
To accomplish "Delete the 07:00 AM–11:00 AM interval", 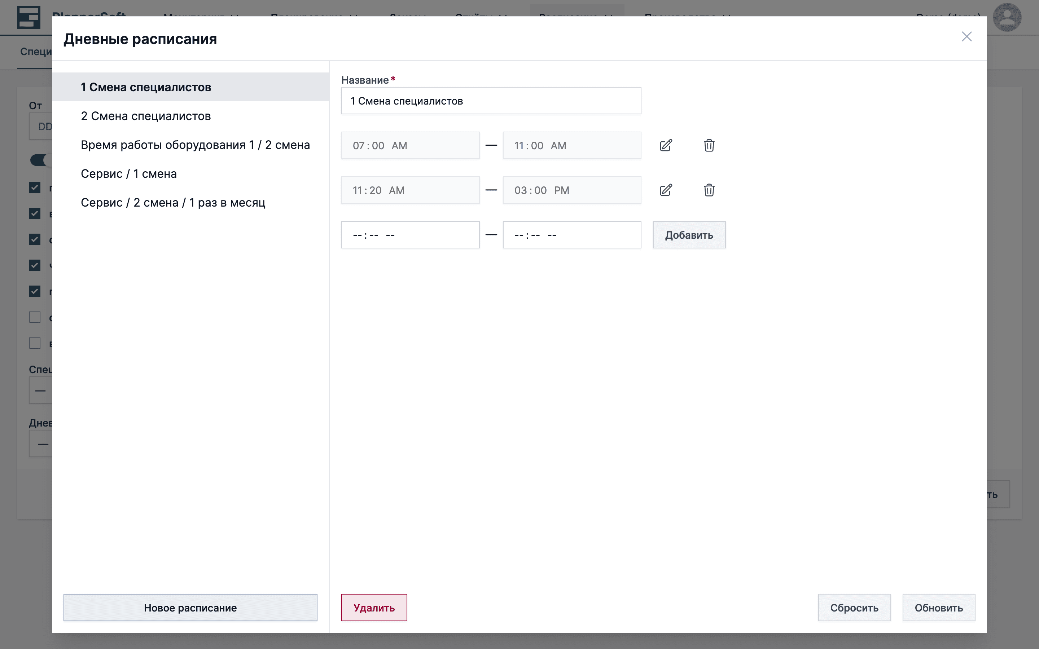I will (x=709, y=146).
